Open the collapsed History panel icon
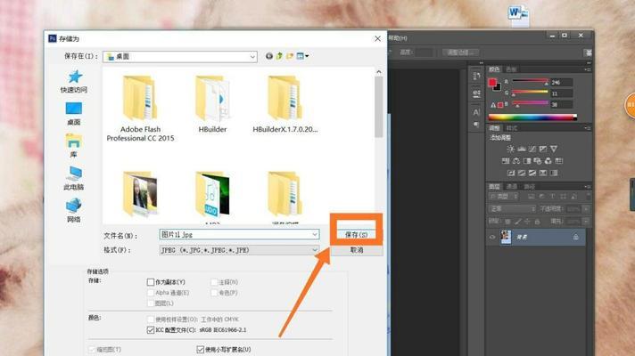This screenshot has height=356, width=635. coord(476,76)
